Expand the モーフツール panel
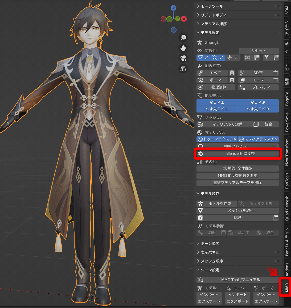The width and height of the screenshot is (291, 308). click(x=198, y=6)
